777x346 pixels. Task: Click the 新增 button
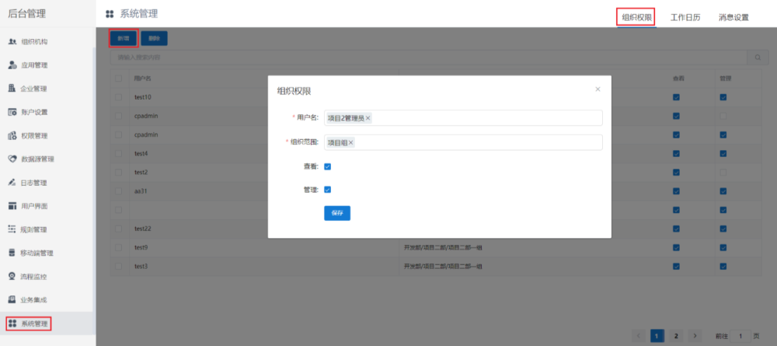click(x=124, y=38)
